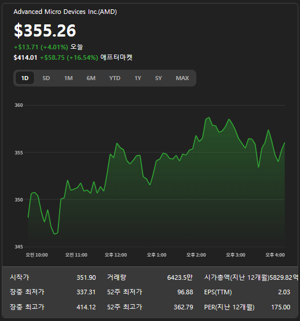
Task: Click the 오후 1:00 time axis label
Action: click(156, 255)
